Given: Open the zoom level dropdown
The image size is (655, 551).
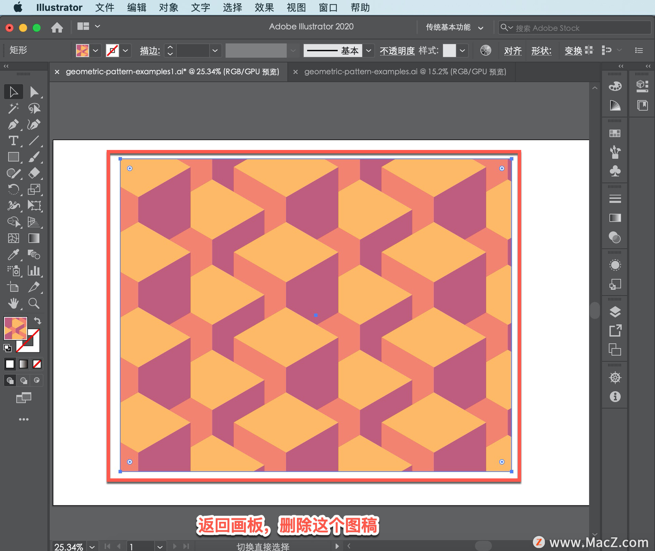Looking at the screenshot, I should [x=92, y=546].
